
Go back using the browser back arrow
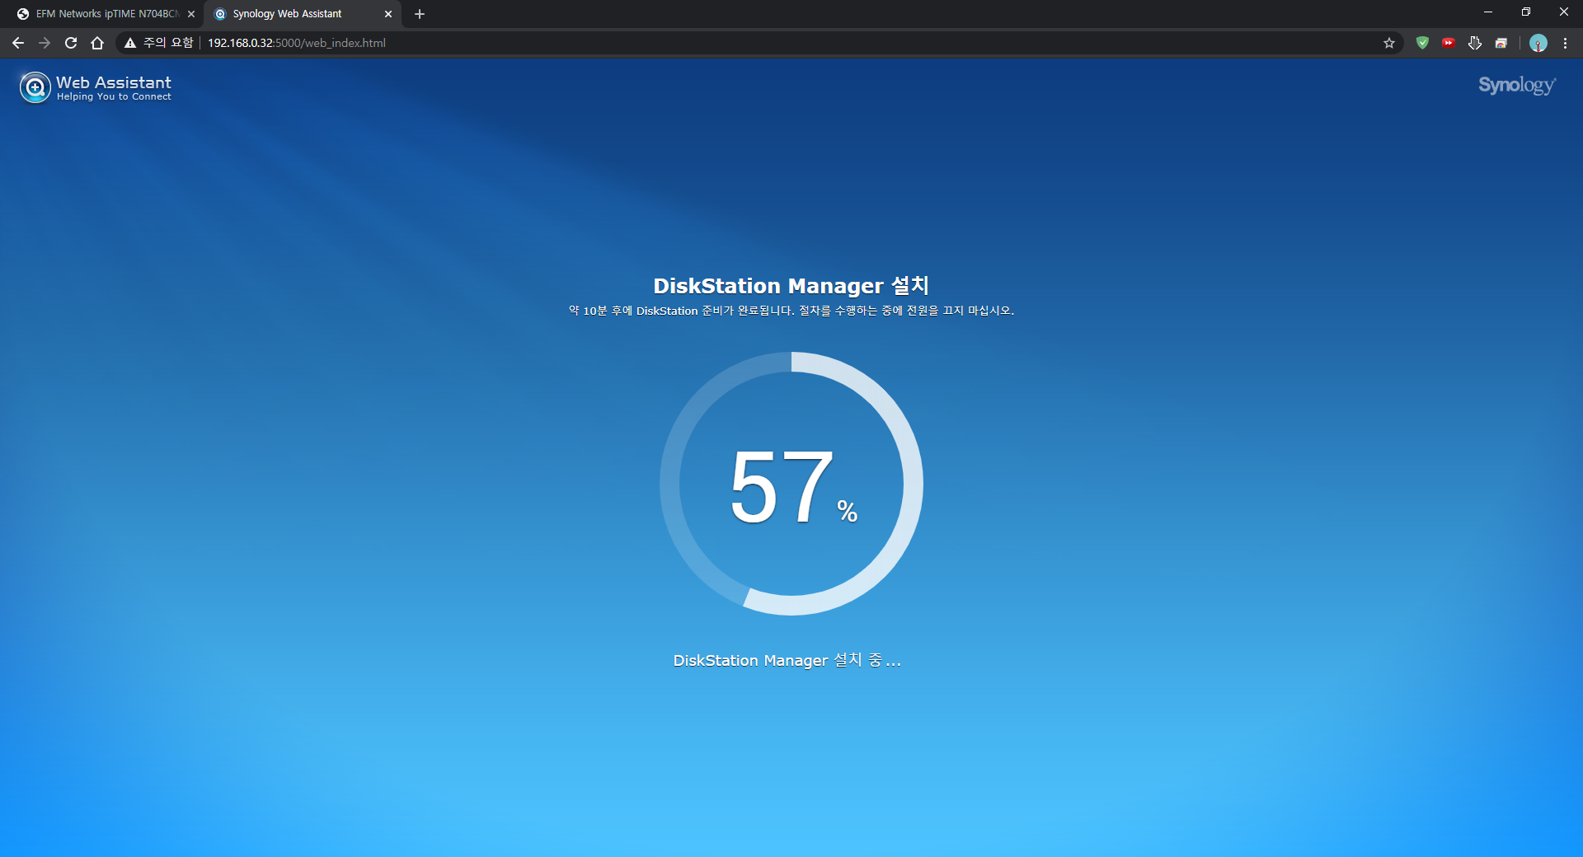pyautogui.click(x=18, y=43)
